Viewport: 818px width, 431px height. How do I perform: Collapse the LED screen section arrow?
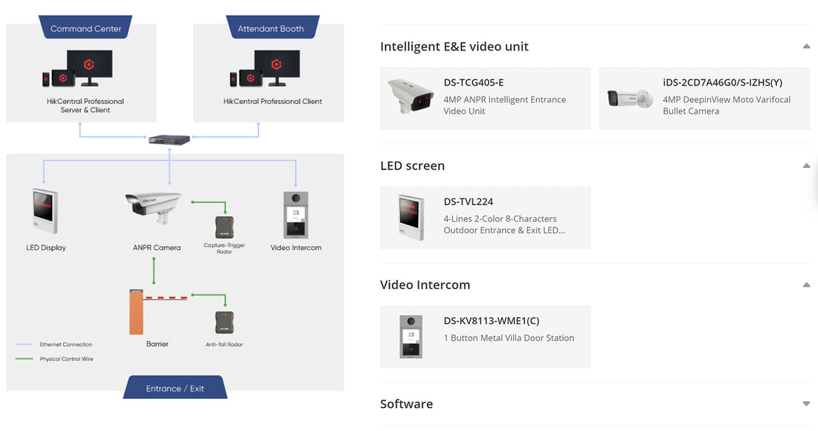tap(806, 166)
